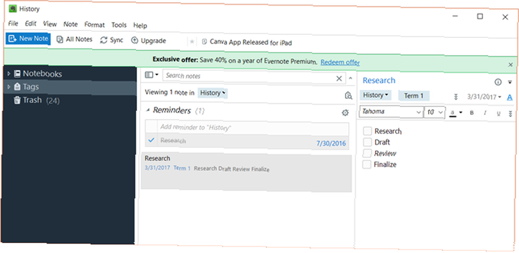The width and height of the screenshot is (519, 253).
Task: Click the search-in-notebook magnifier icon
Action: pos(348,96)
